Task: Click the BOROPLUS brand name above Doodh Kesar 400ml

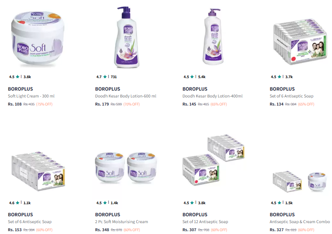Action: click(x=195, y=89)
